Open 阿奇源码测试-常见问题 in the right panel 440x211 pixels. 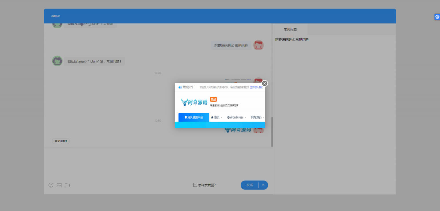coord(292,40)
